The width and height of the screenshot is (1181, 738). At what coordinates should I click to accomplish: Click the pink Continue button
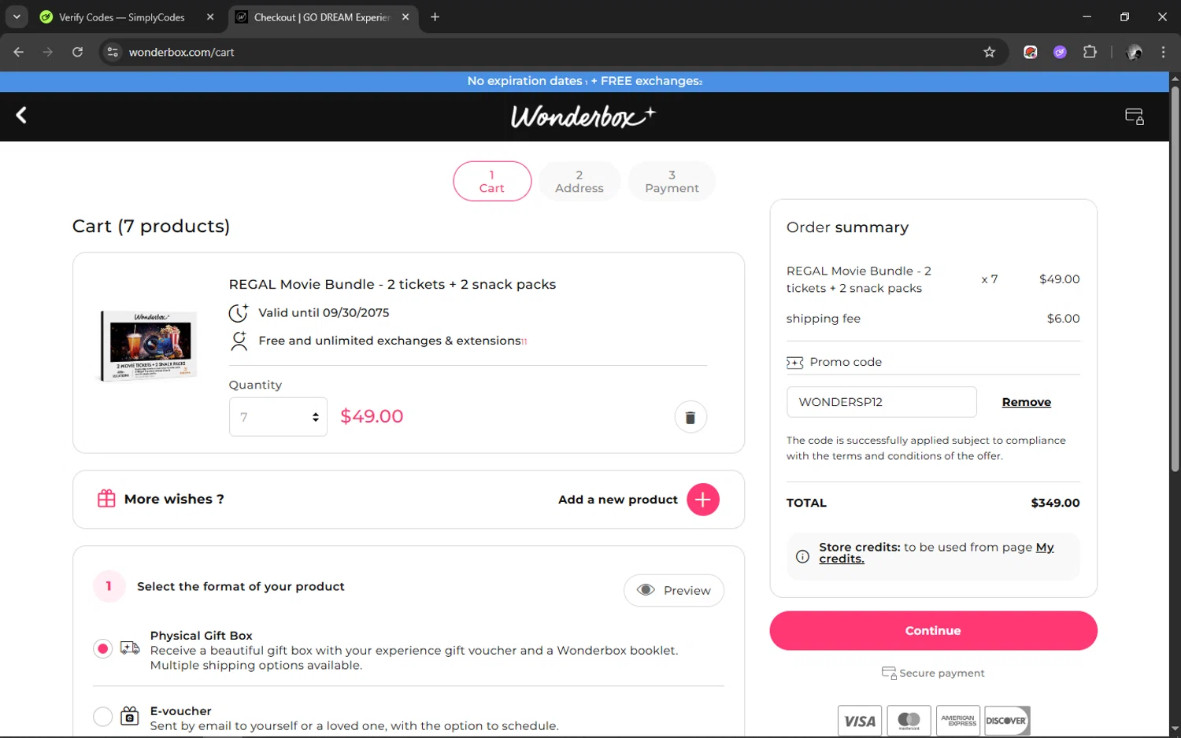coord(933,631)
